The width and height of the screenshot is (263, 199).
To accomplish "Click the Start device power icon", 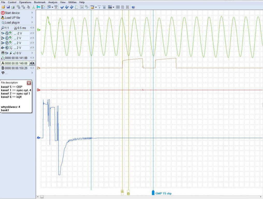I will pos(3,13).
